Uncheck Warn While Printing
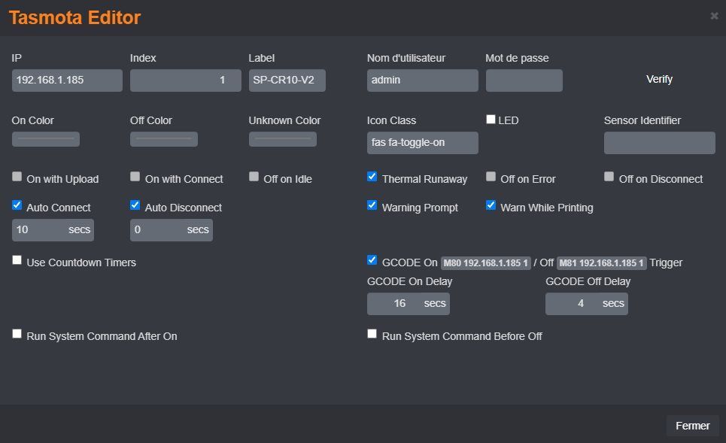 click(491, 205)
